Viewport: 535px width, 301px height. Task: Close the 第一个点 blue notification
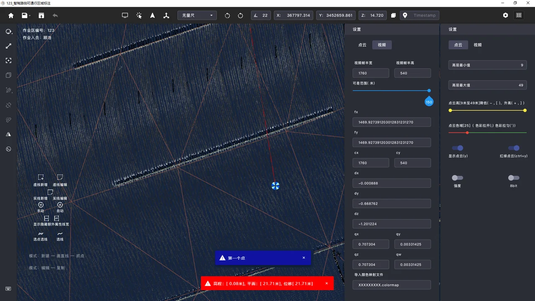click(304, 258)
